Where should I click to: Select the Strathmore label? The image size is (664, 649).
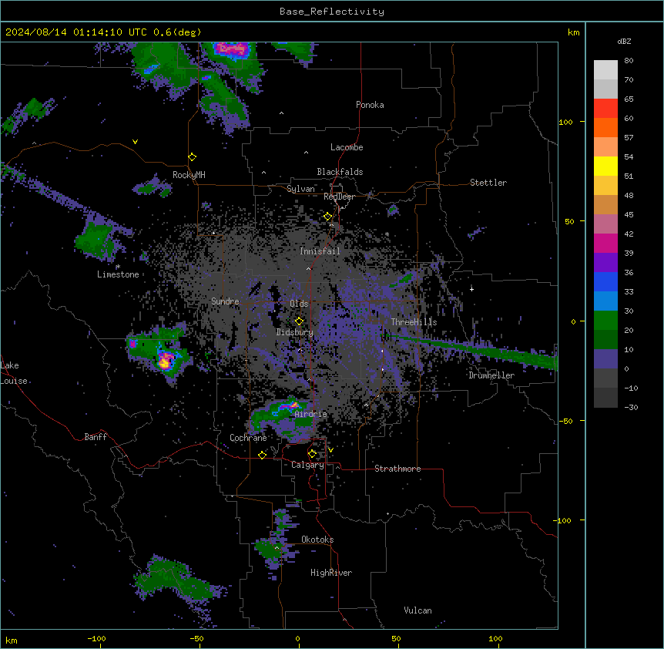(397, 469)
